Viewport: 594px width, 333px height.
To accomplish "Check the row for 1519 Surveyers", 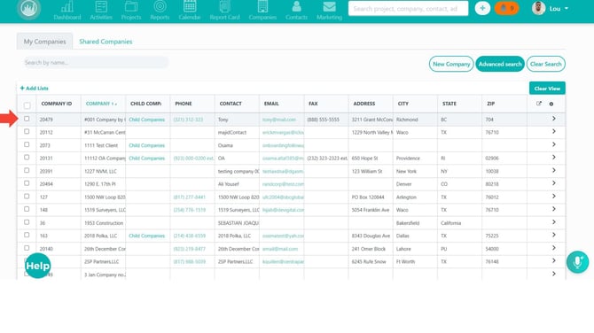I will point(27,209).
